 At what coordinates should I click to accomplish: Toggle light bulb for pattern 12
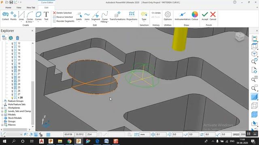click(x=12, y=43)
